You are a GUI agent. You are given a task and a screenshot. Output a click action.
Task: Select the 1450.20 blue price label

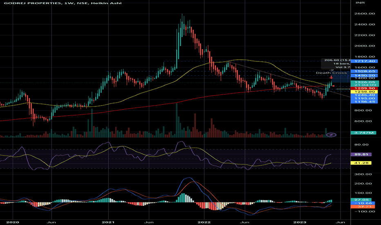364,76
